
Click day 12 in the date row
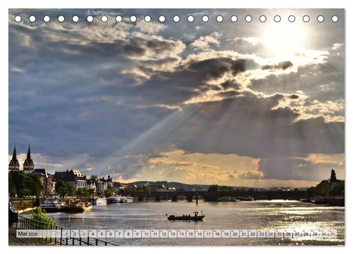tap(164, 234)
